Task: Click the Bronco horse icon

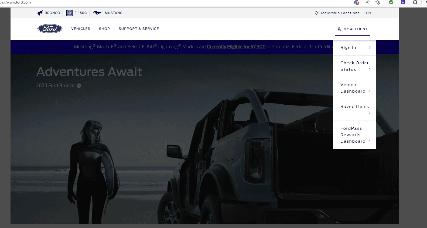Action: 40,13
